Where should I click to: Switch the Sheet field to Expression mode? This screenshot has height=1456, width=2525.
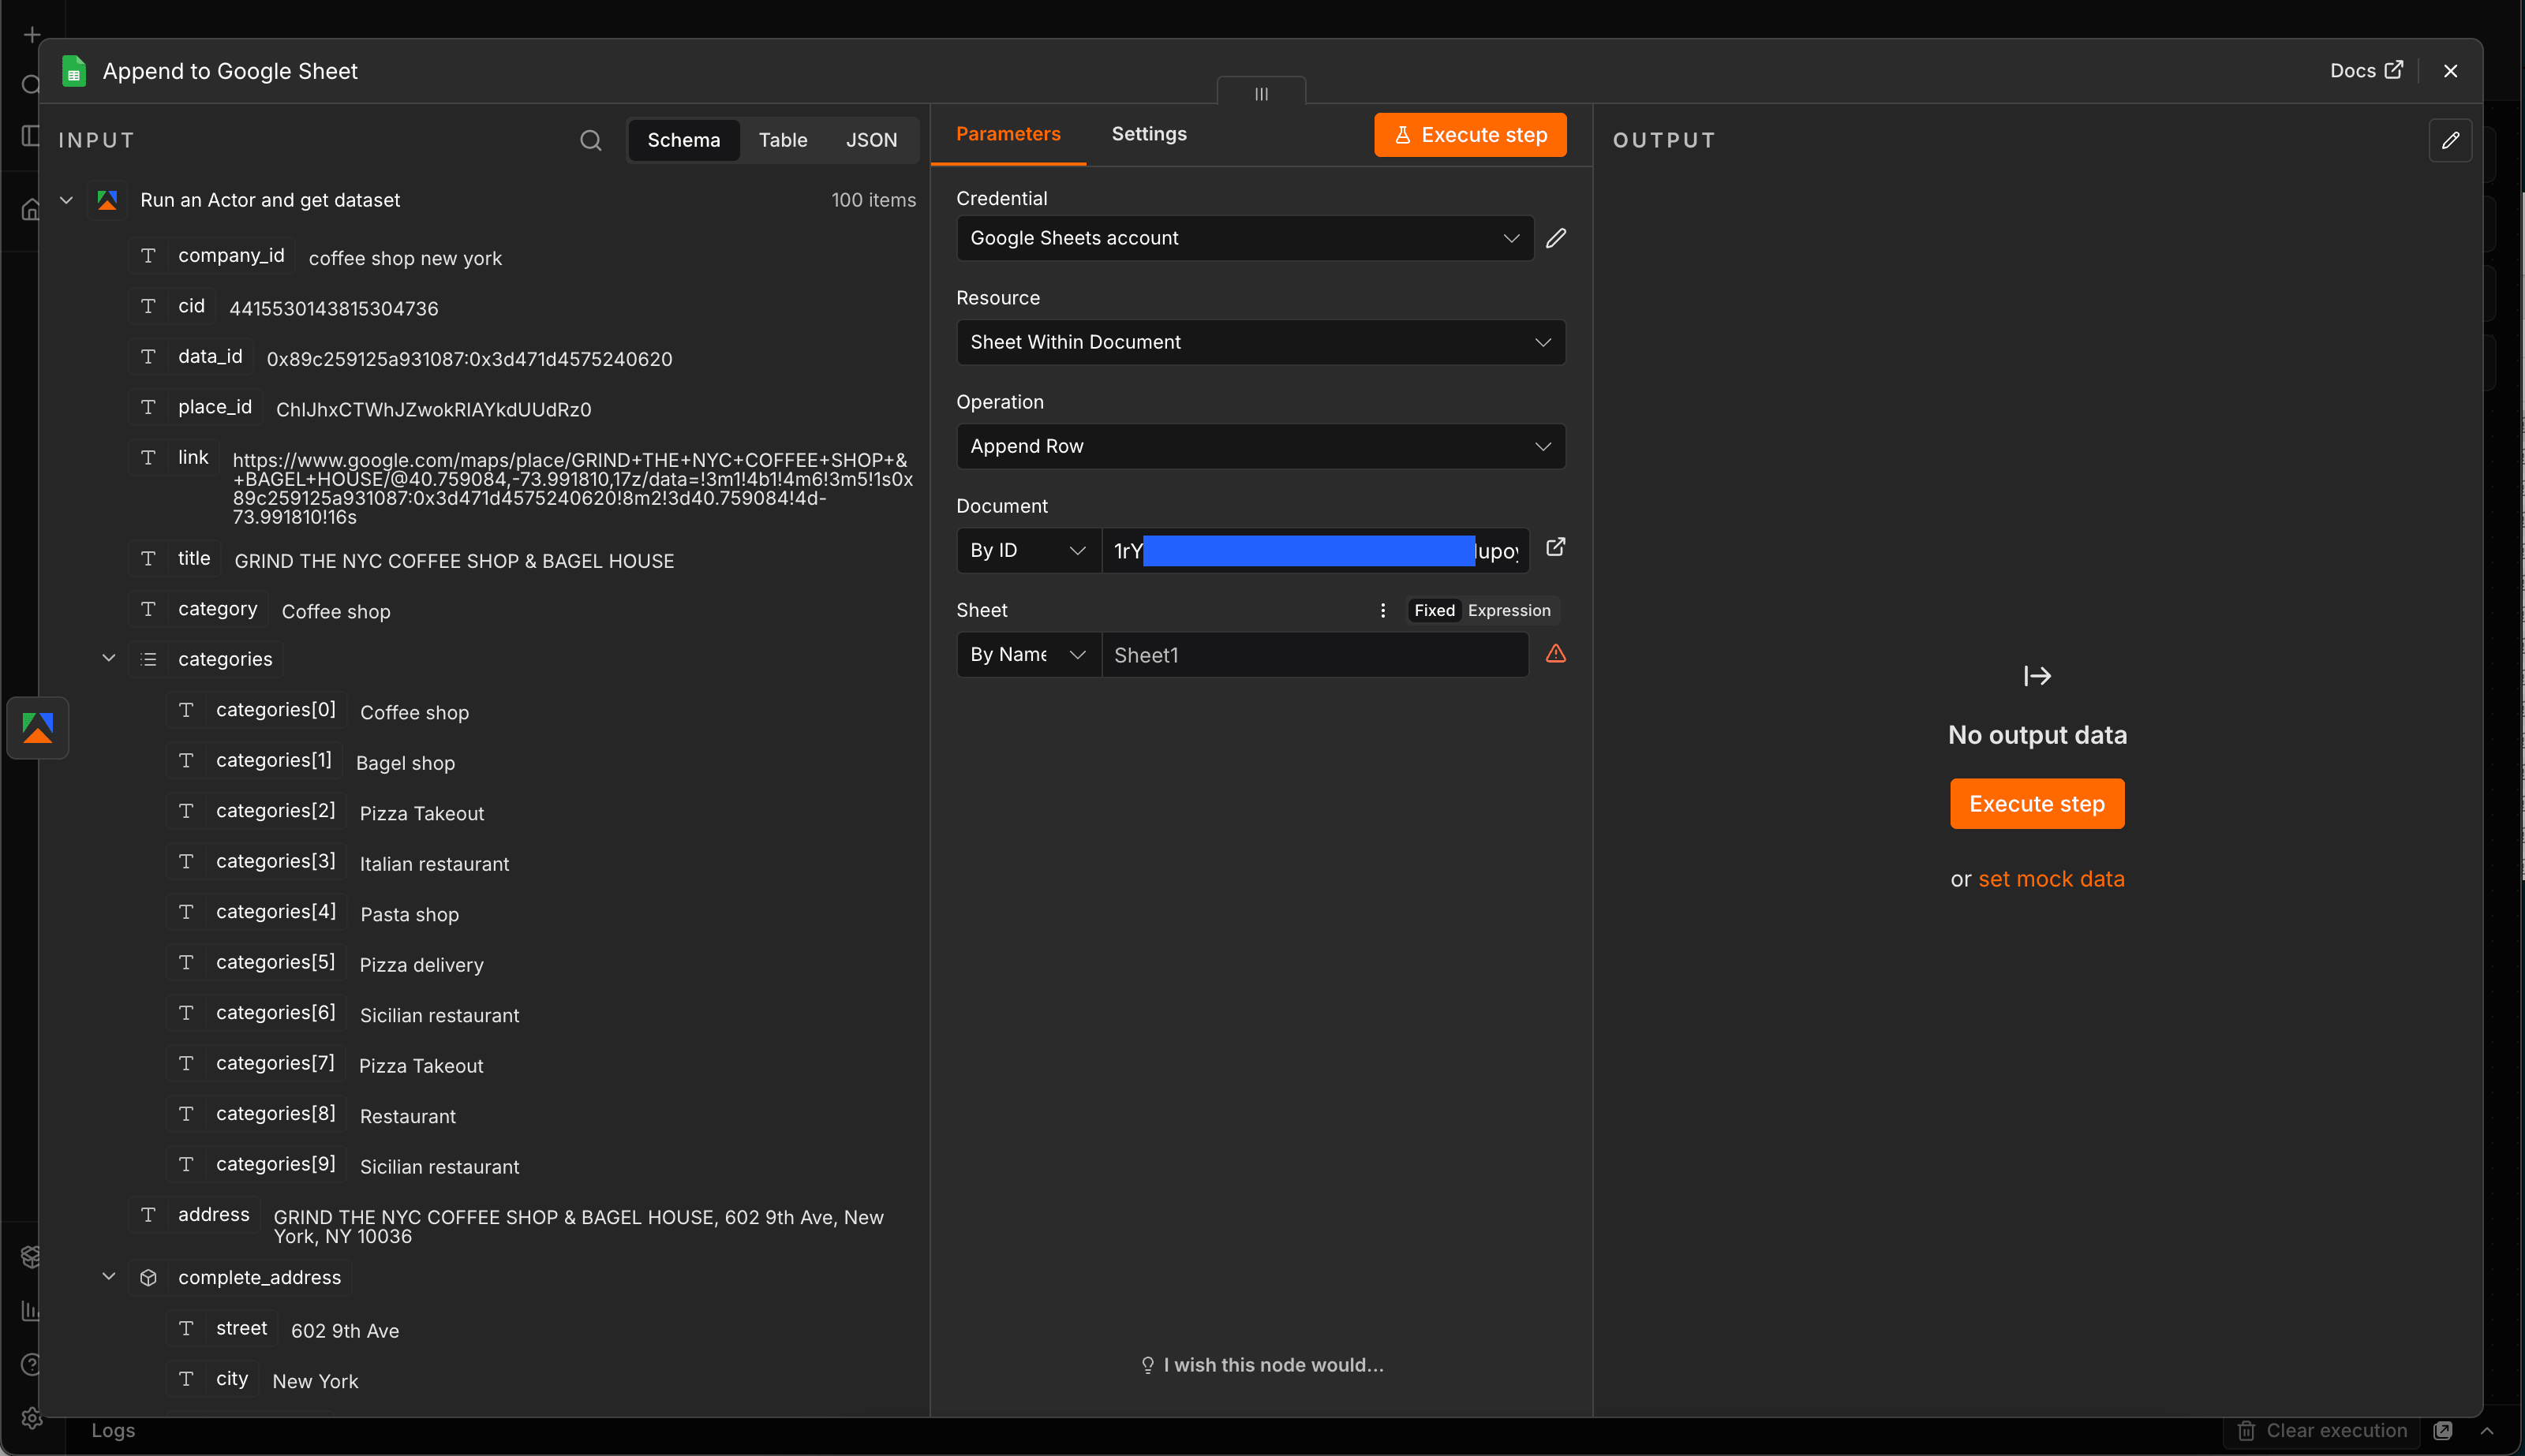[1509, 610]
